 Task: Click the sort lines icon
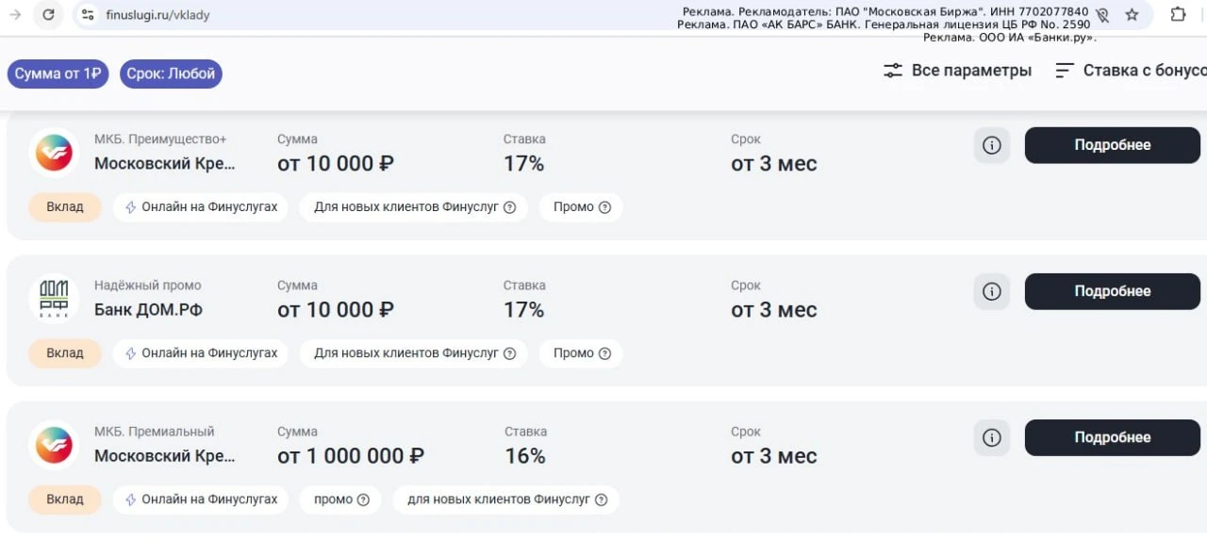point(1065,71)
